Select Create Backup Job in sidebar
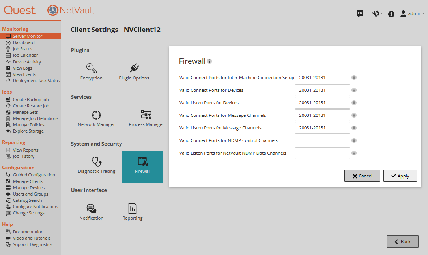This screenshot has height=255, width=428. 31,100
